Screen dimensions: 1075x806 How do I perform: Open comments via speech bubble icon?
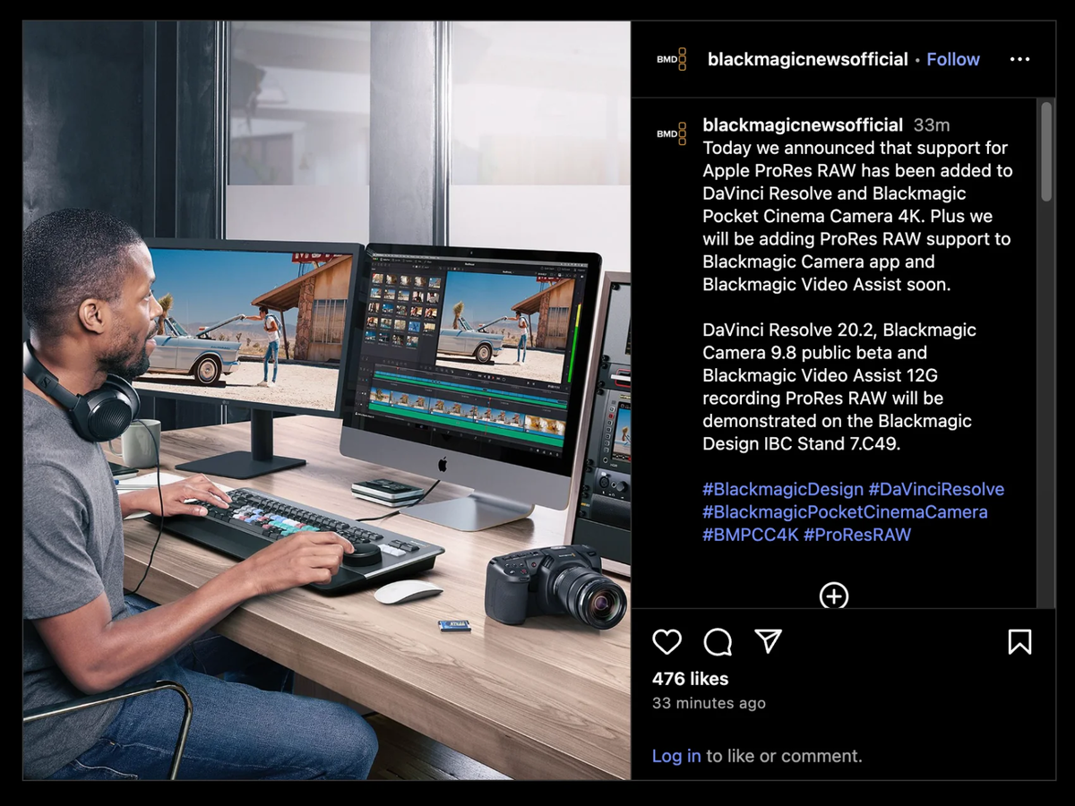coord(718,641)
